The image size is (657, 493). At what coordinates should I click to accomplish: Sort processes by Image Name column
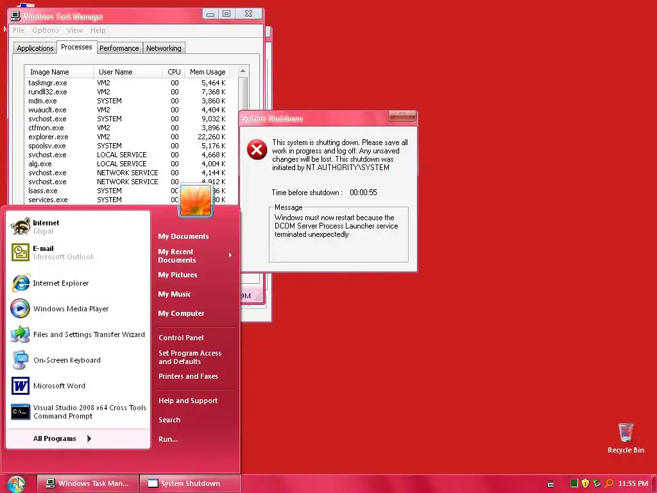[58, 72]
